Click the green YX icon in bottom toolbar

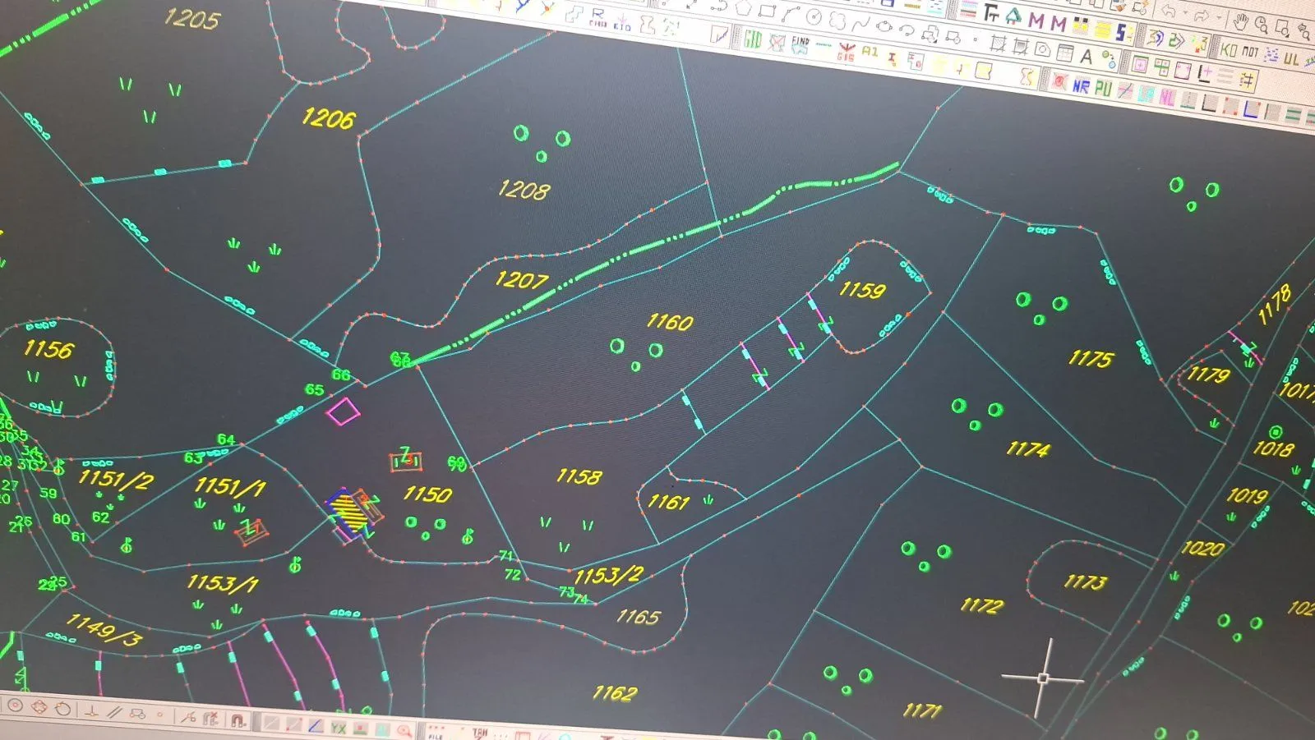tap(338, 729)
